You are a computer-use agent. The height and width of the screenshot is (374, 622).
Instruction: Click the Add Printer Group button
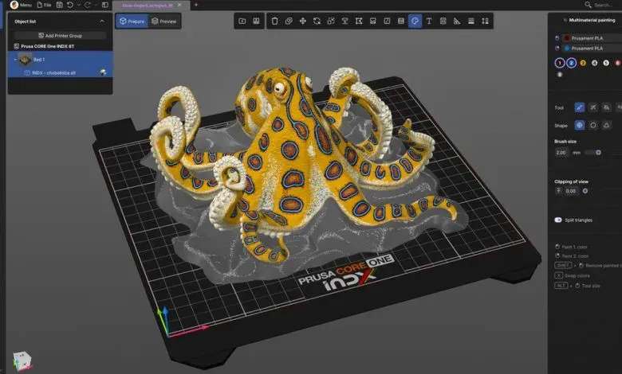pyautogui.click(x=61, y=36)
